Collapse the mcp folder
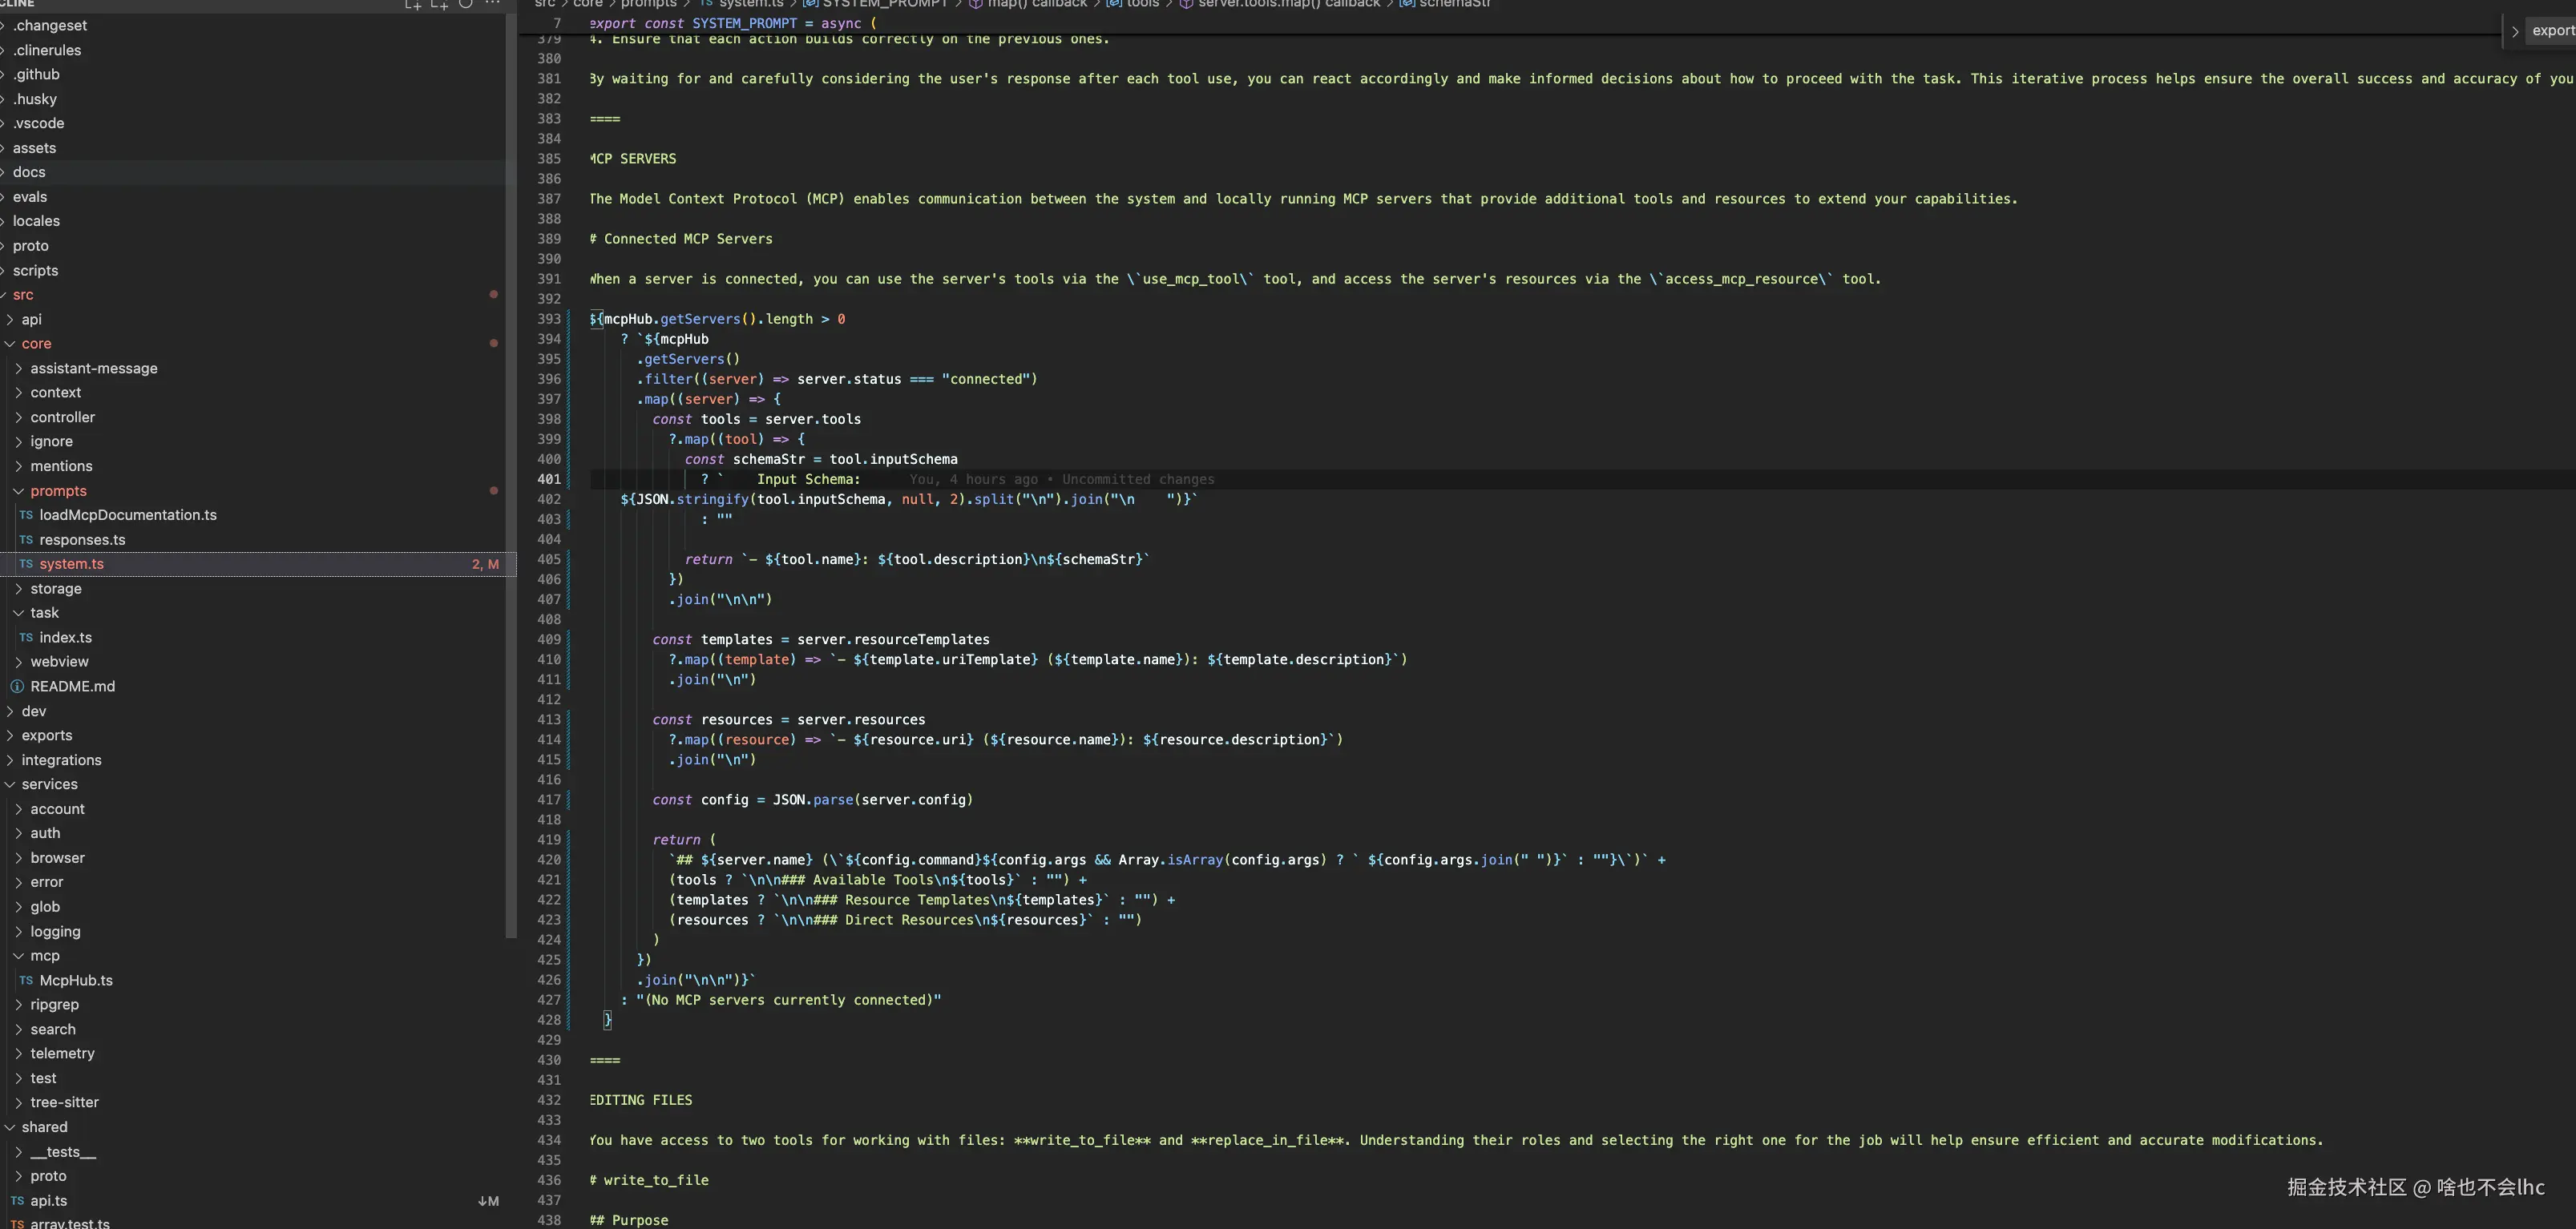 coord(18,956)
